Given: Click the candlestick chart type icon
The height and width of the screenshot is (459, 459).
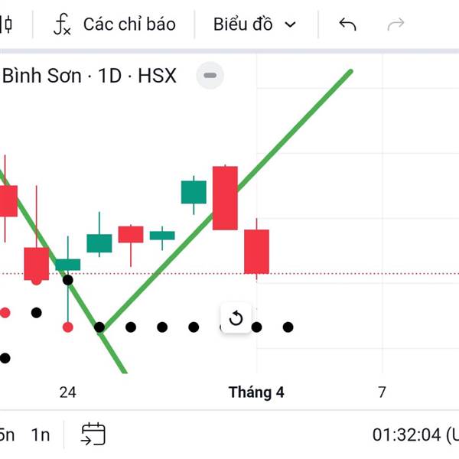Looking at the screenshot, I should point(6,24).
